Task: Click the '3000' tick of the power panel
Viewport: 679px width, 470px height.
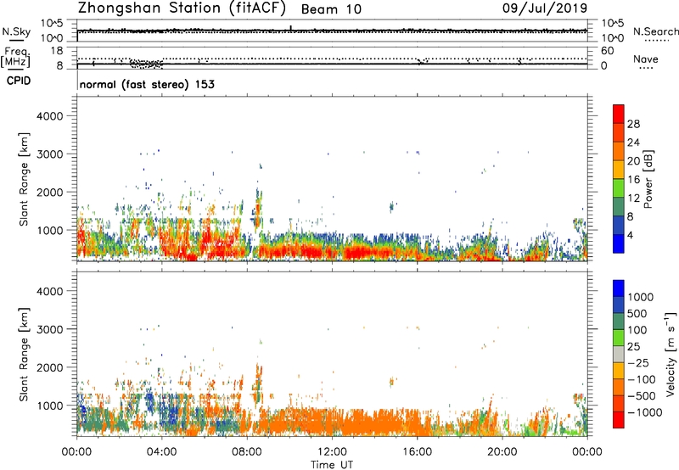Action: click(49, 154)
